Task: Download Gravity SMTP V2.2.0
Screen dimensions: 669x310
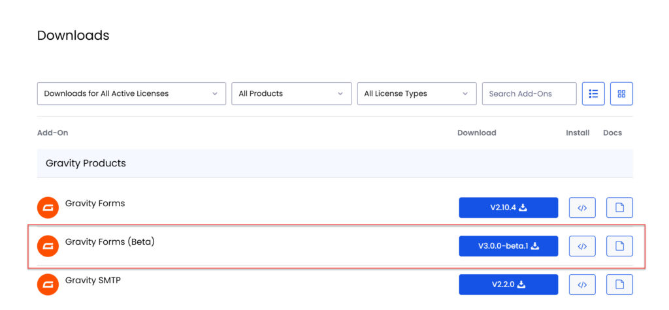Action: pos(508,285)
